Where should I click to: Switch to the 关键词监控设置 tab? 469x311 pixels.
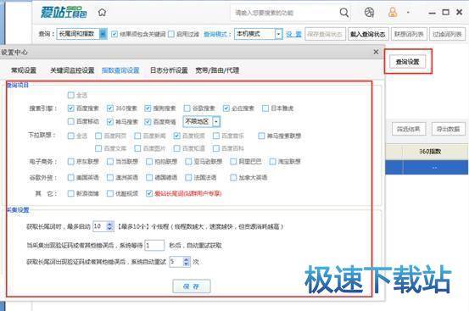coord(72,70)
